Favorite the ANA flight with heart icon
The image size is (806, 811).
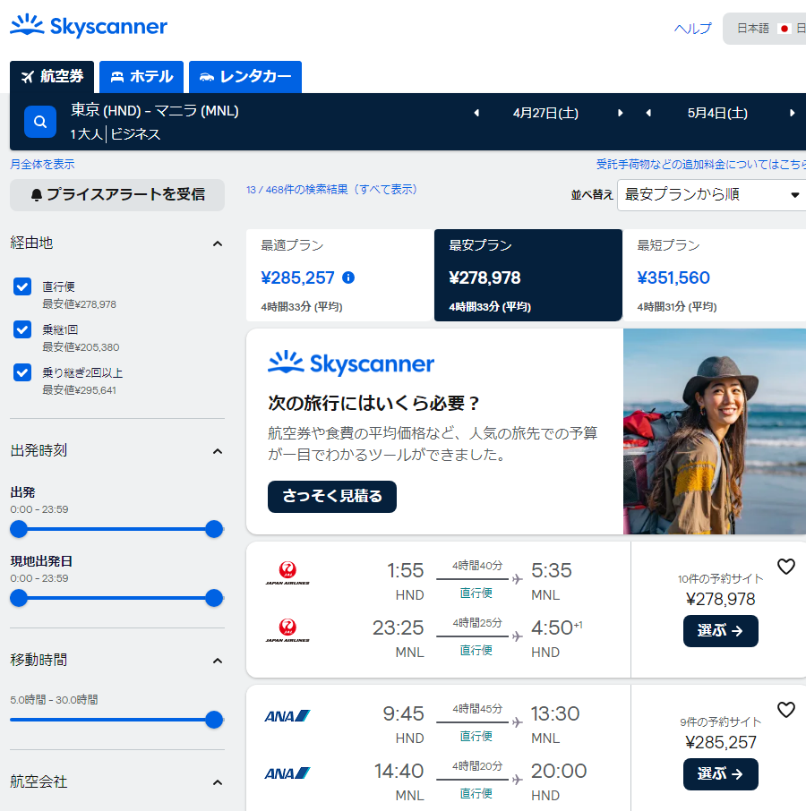pos(785,710)
